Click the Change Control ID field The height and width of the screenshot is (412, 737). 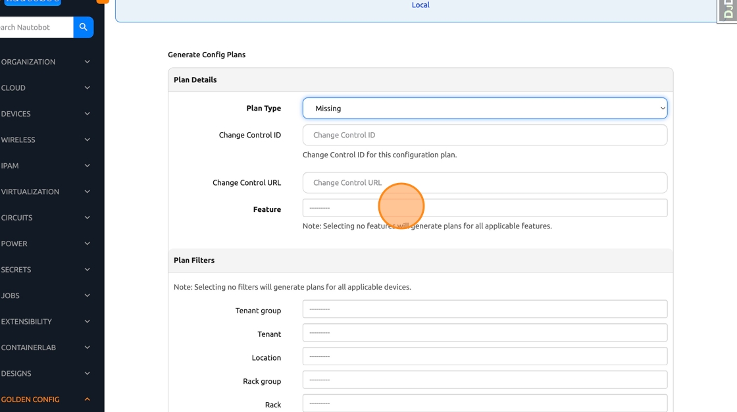click(484, 135)
